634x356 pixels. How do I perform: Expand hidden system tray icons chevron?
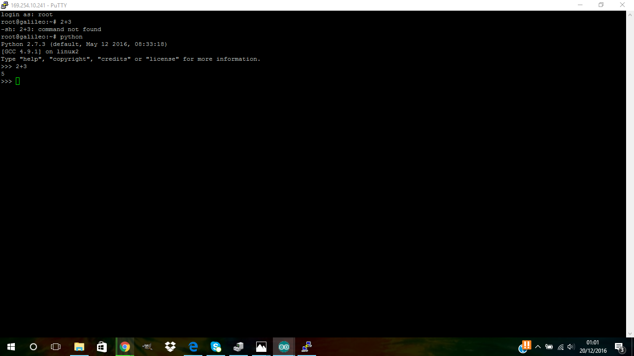(x=538, y=347)
